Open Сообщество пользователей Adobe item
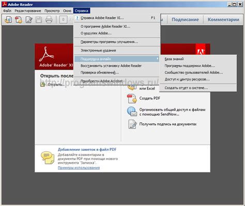Image resolution: width=245 pixels, height=206 pixels. pos(198,72)
